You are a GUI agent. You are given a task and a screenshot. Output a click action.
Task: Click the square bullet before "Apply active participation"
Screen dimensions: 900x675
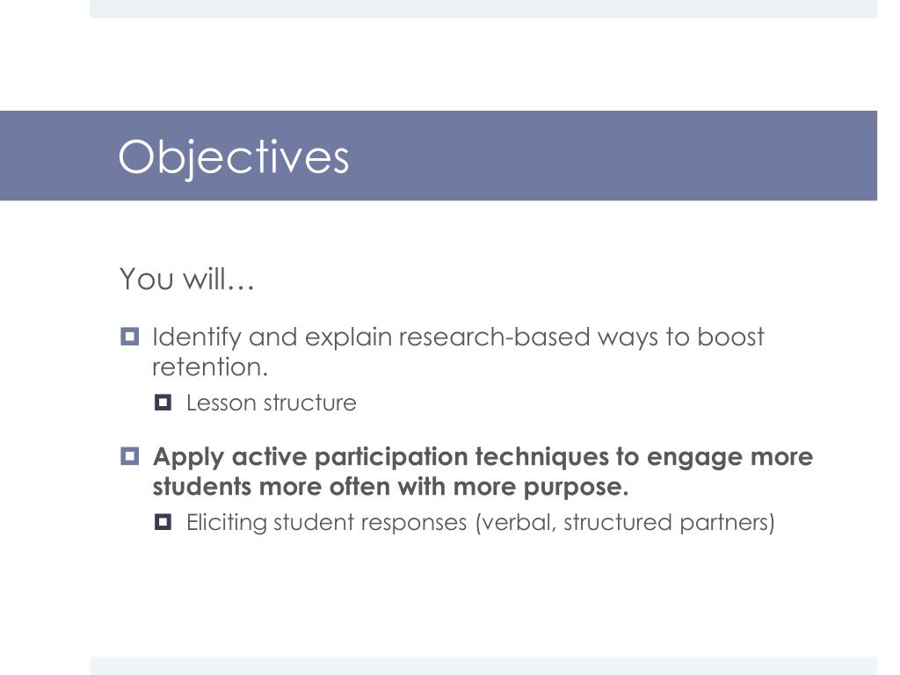[x=130, y=456]
